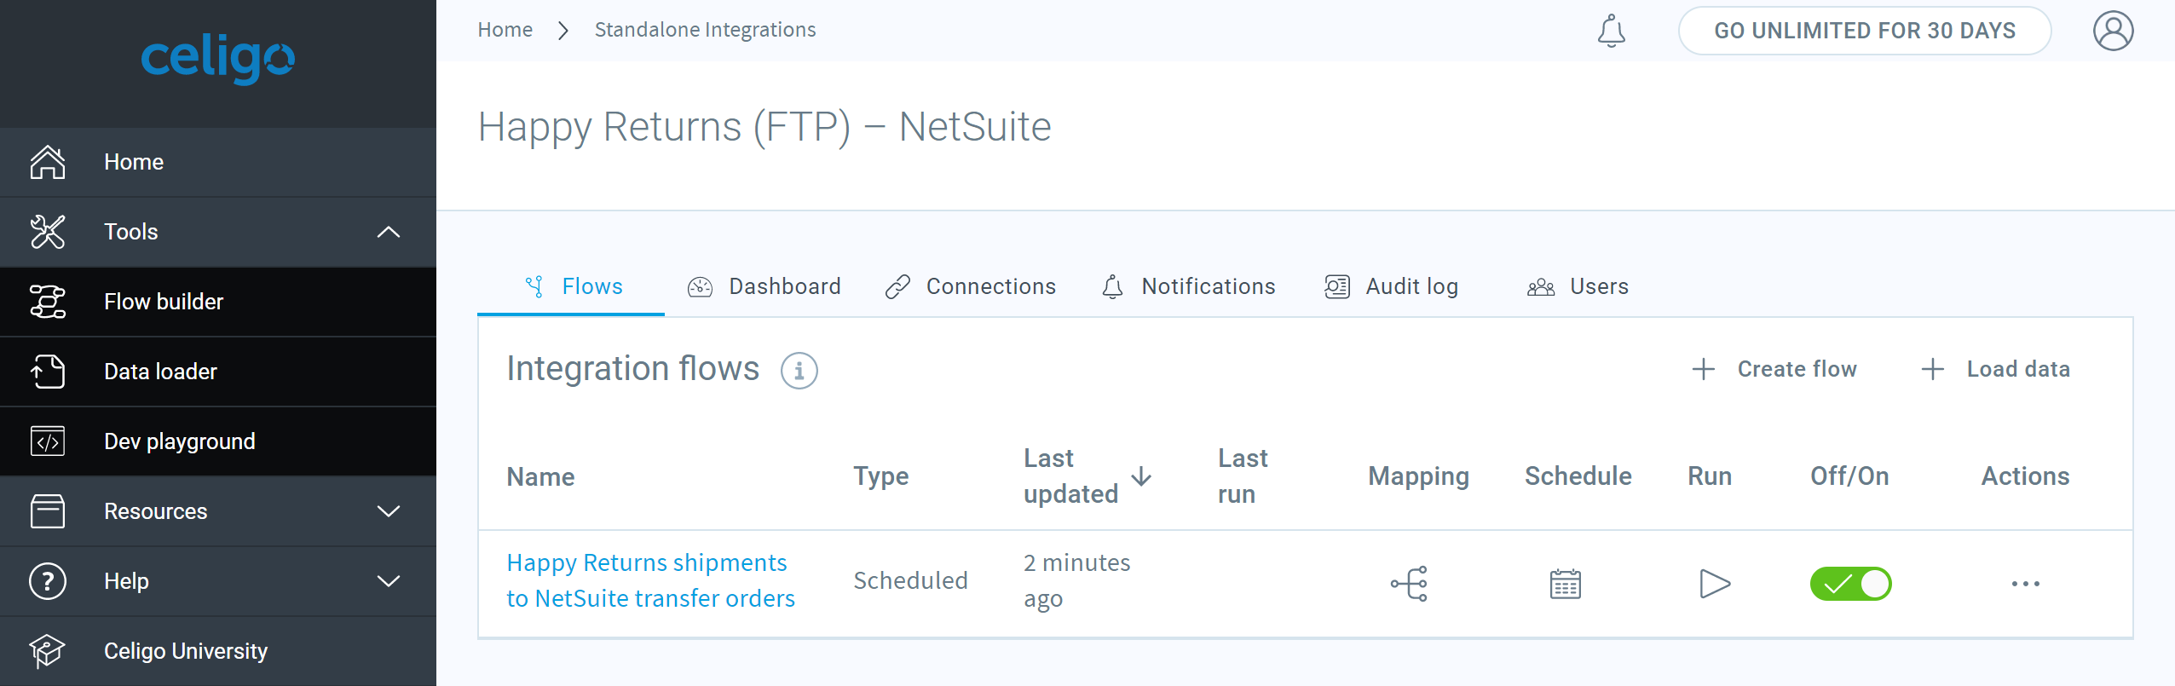Open Happy Returns shipments to NetSuite link
The height and width of the screenshot is (686, 2175).
[x=649, y=580]
